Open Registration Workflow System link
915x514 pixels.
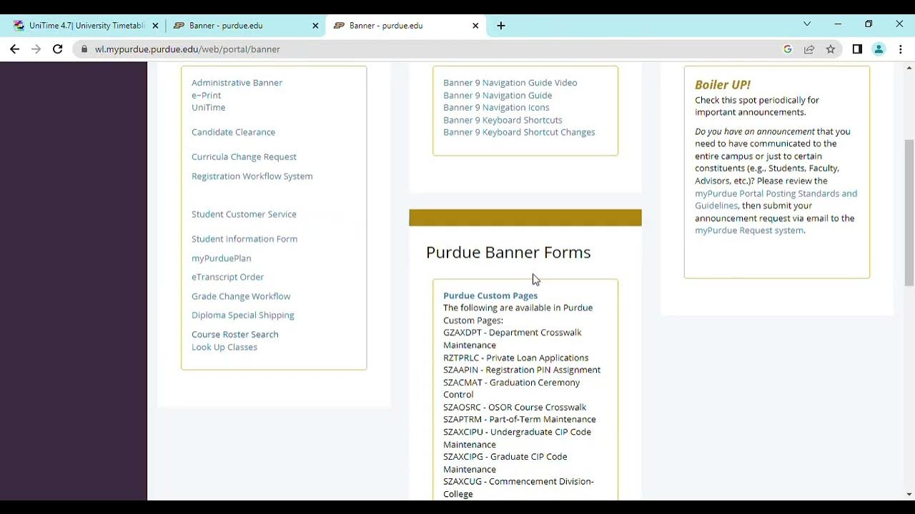tap(252, 176)
